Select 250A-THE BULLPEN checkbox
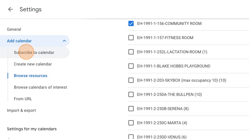 (131, 94)
